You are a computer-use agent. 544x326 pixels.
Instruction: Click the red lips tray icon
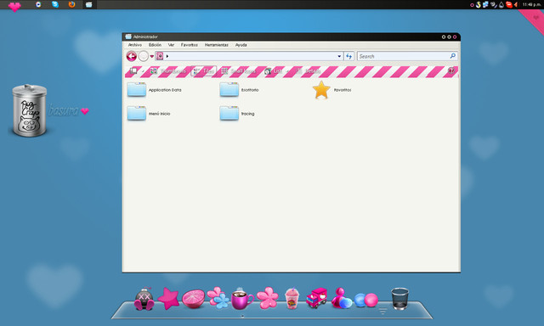tap(509, 4)
